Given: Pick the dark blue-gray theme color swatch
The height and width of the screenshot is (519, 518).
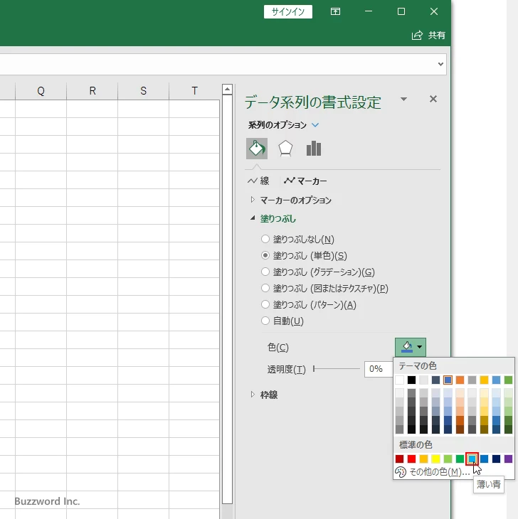Looking at the screenshot, I should coord(435,380).
